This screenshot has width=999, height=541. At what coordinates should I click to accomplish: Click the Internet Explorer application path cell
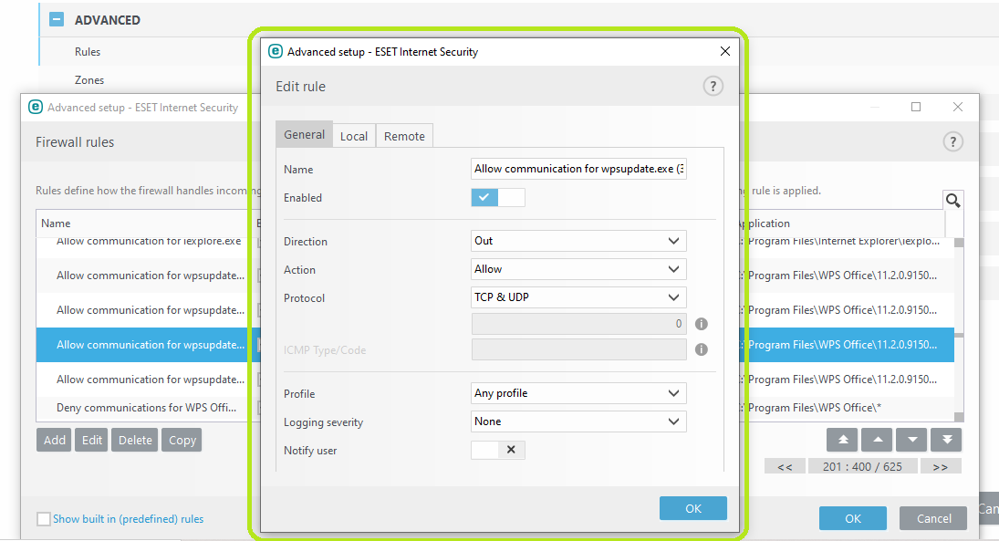[x=841, y=242]
